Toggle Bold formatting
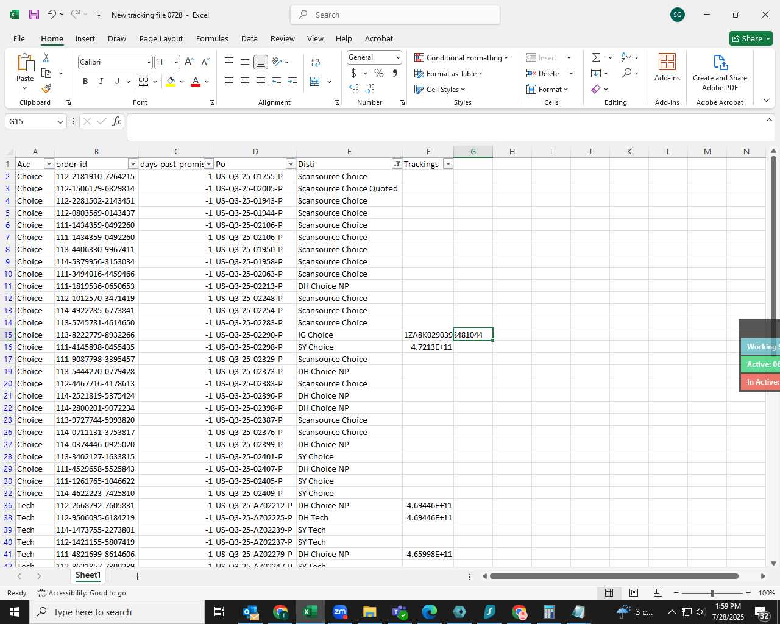This screenshot has width=780, height=624. [x=85, y=81]
